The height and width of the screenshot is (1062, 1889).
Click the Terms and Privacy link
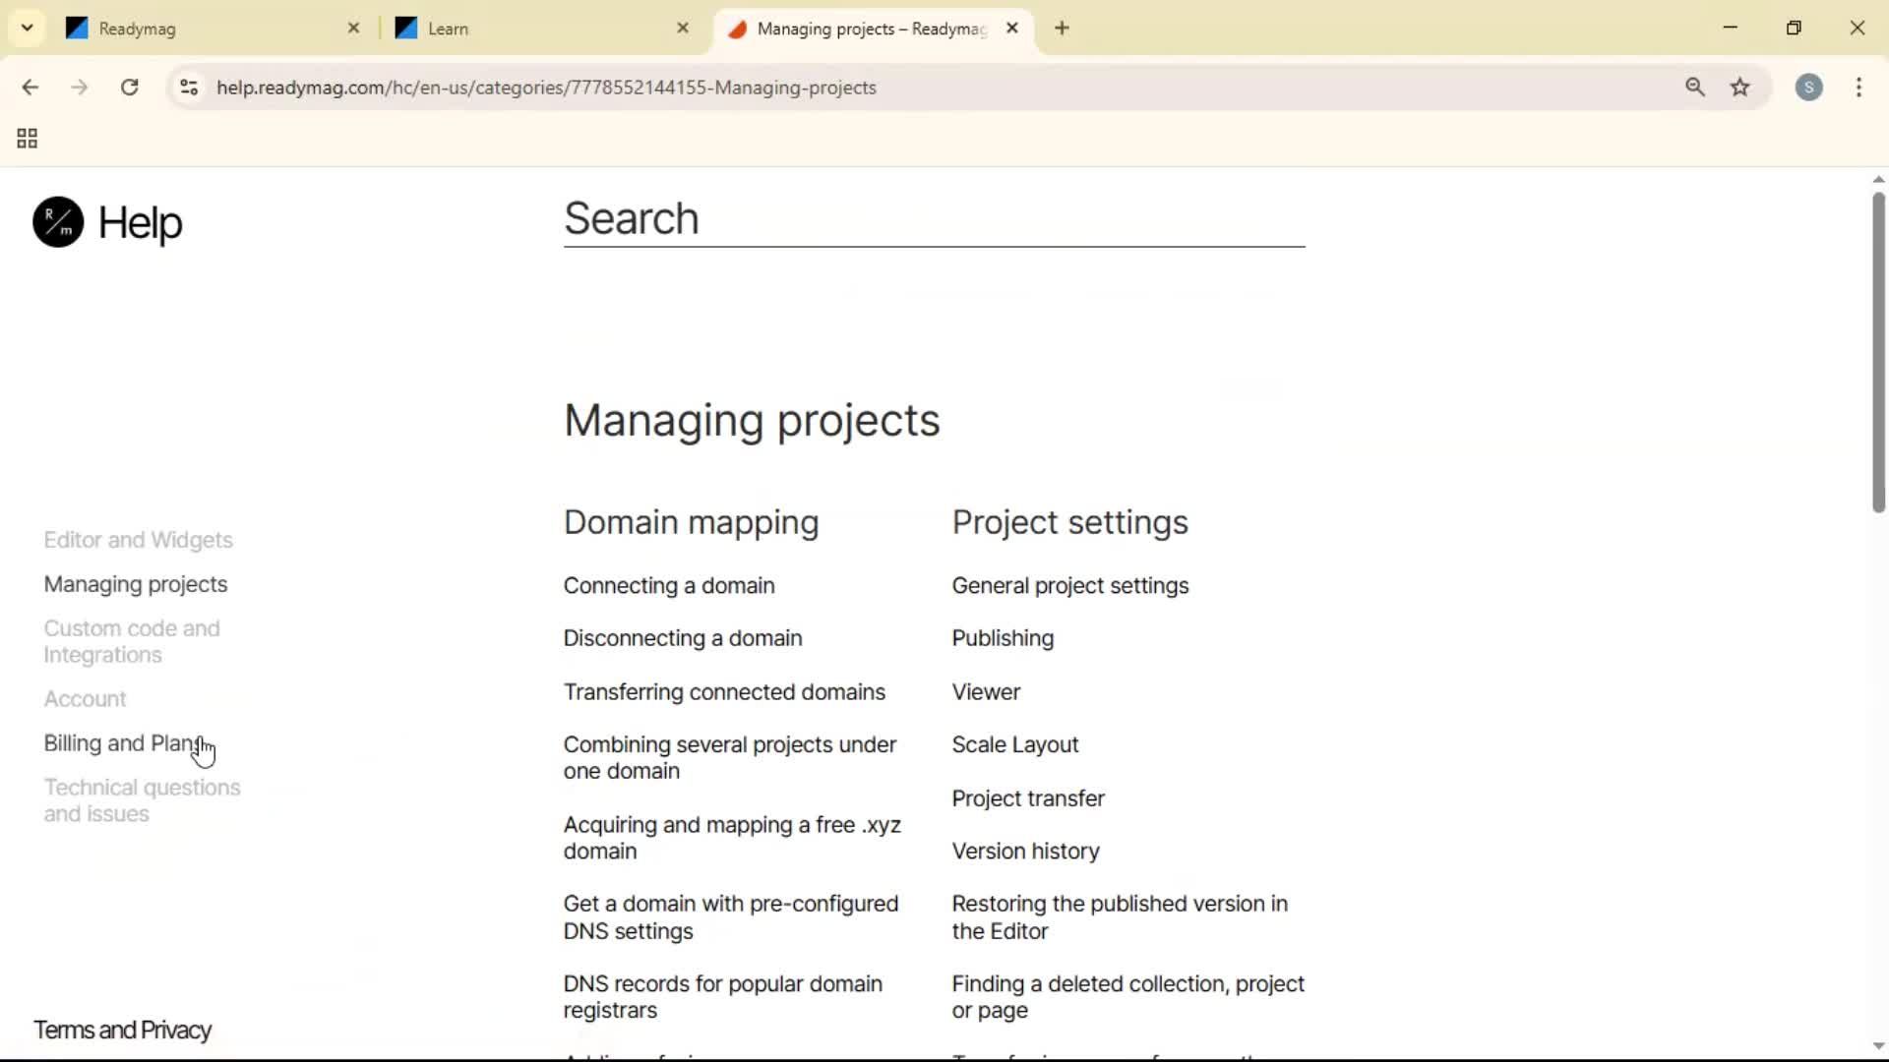122,1030
